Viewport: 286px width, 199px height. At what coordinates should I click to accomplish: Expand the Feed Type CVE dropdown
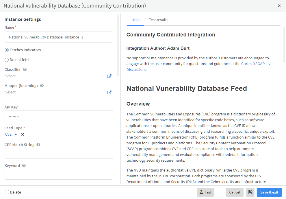click(x=16, y=134)
